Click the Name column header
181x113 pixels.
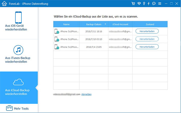pyautogui.click(x=66, y=24)
